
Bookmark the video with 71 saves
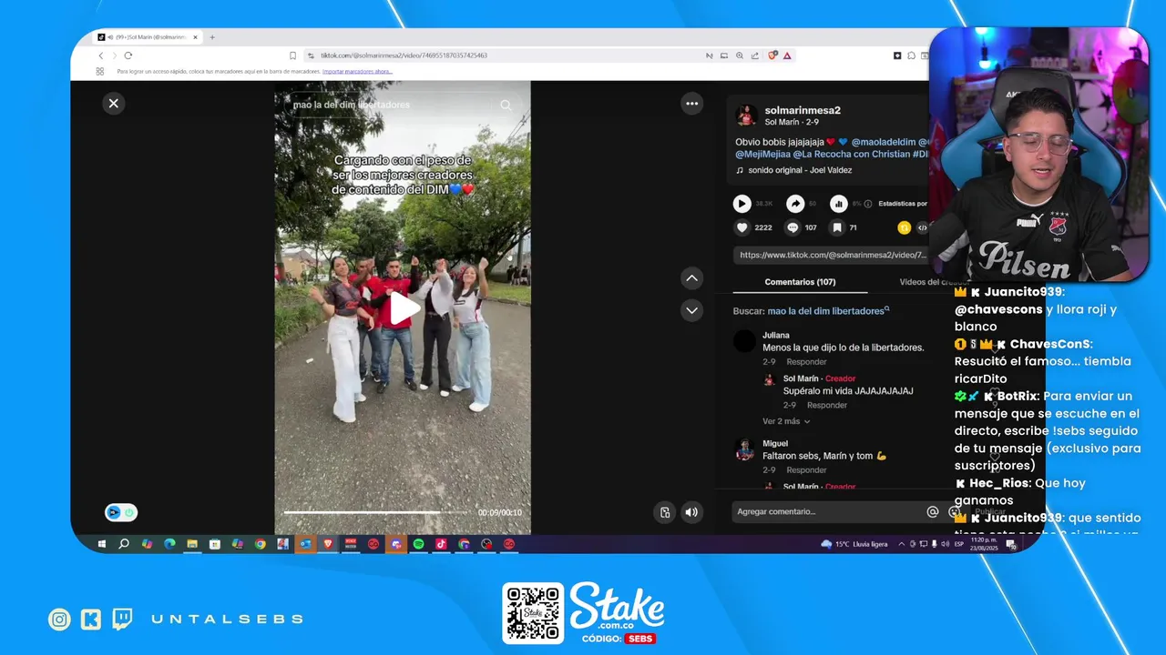[x=837, y=227]
